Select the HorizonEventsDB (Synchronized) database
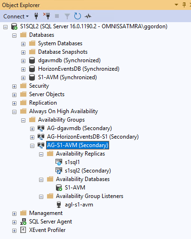Viewport: 191px width, 239px height. (79, 69)
